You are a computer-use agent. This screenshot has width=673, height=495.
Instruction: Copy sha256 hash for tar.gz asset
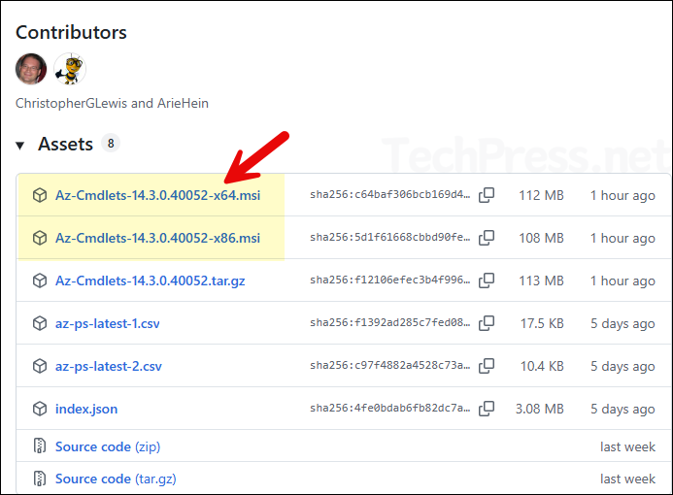tap(487, 280)
